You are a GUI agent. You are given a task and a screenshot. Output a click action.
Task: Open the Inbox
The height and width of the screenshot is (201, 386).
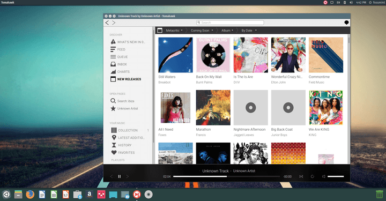118,64
